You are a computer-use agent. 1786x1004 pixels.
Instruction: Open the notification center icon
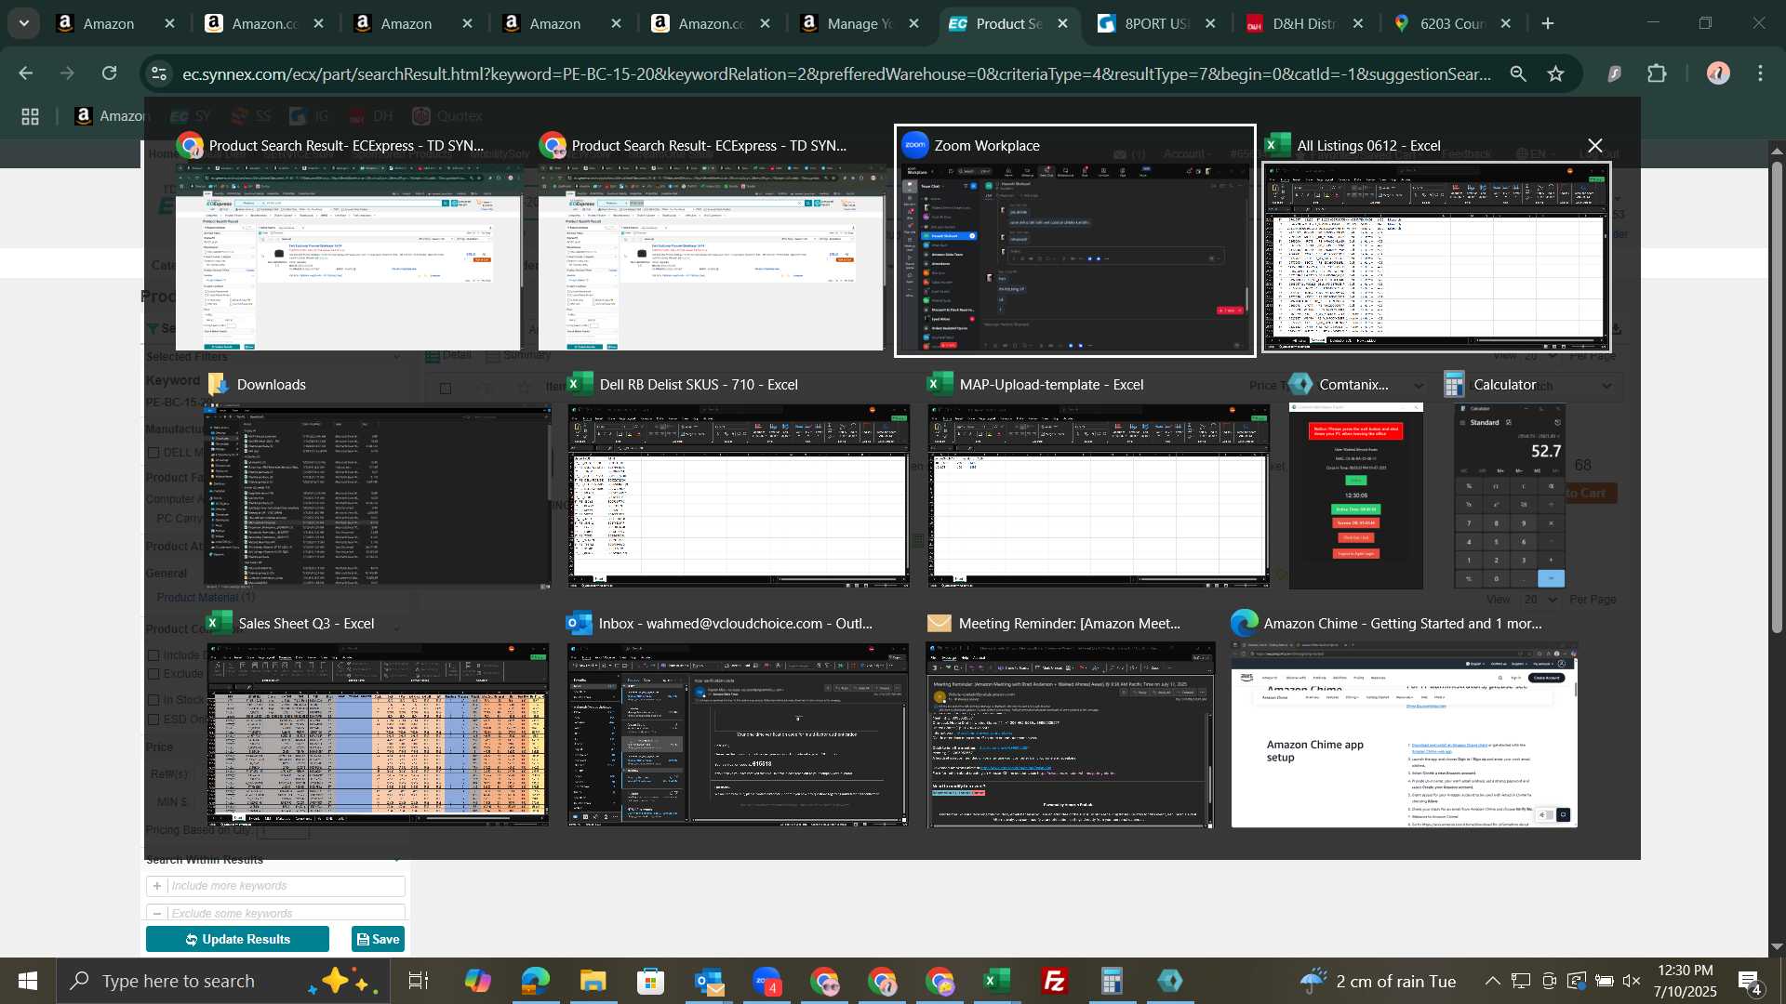tap(1749, 981)
